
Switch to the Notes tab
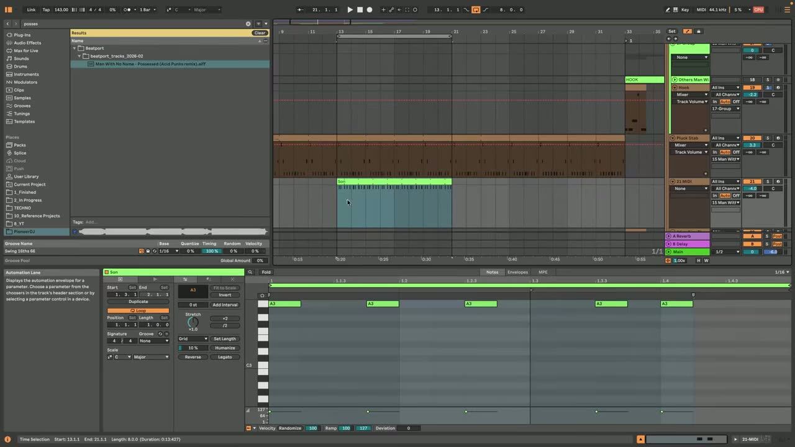tap(492, 272)
